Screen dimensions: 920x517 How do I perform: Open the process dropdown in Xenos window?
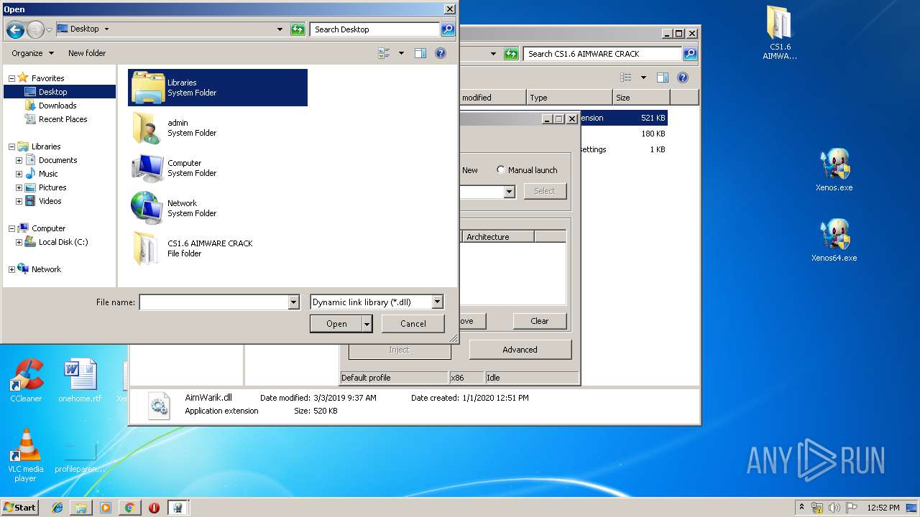[x=509, y=192]
